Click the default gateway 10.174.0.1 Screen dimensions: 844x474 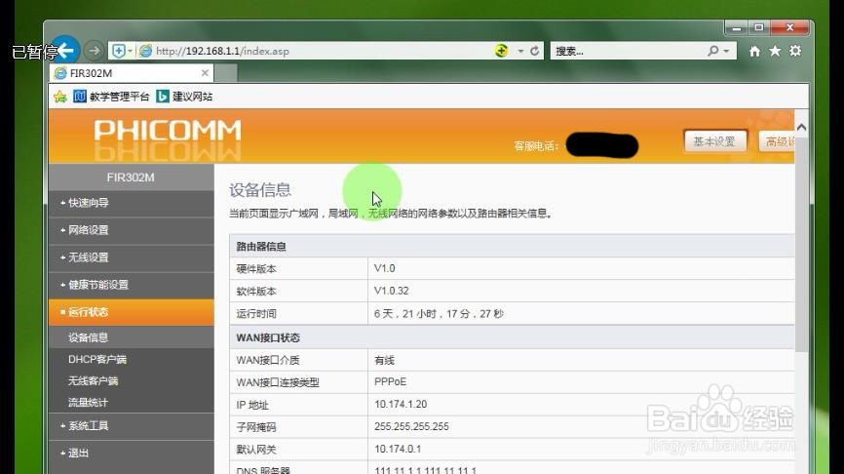(398, 450)
